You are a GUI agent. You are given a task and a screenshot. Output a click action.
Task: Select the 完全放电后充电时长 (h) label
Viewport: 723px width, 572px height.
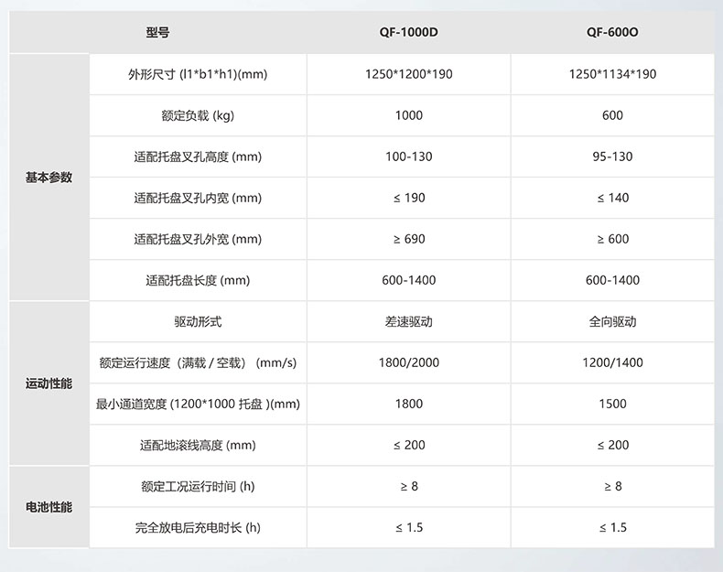[x=198, y=527]
